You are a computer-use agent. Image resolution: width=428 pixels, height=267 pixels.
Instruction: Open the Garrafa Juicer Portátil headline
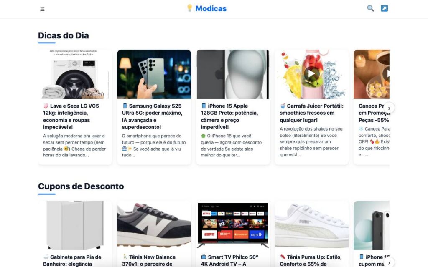click(x=311, y=113)
